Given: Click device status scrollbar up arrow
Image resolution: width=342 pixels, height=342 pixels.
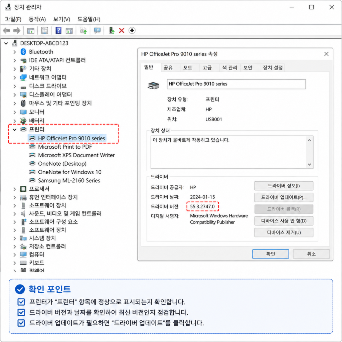Looking at the screenshot, I should (309, 140).
